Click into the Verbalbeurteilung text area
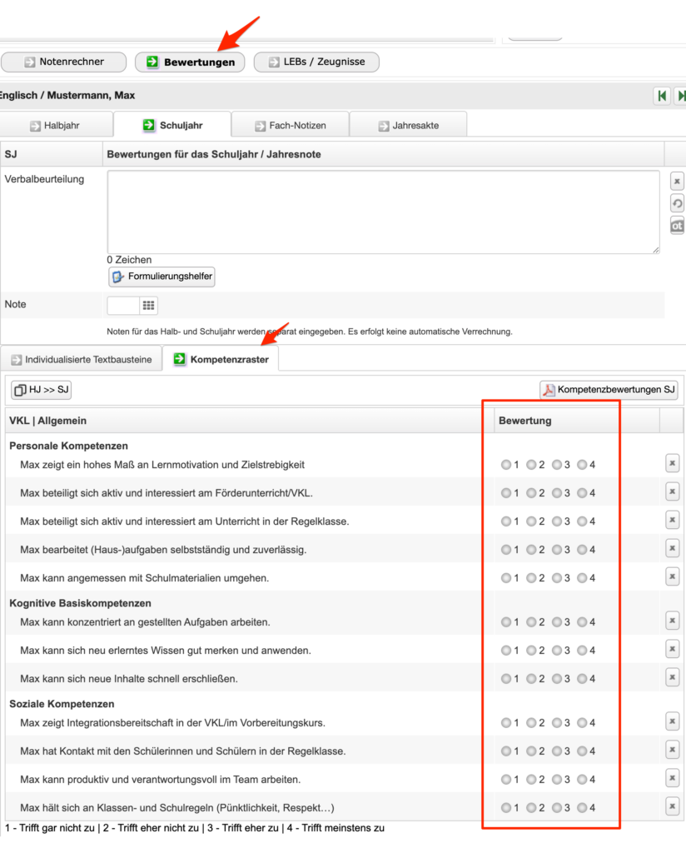Screen dimensions: 686x853 click(383, 212)
